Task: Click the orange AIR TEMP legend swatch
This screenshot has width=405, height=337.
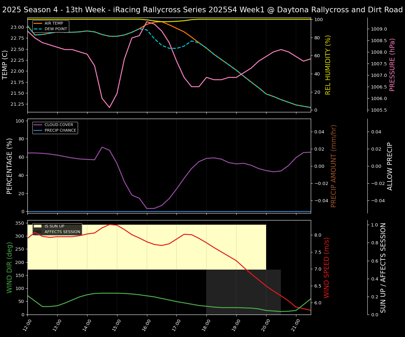Action: pos(37,24)
